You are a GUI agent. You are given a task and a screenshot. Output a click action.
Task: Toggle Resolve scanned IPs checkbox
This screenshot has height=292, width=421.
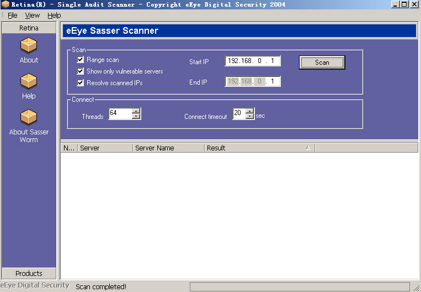[x=80, y=82]
